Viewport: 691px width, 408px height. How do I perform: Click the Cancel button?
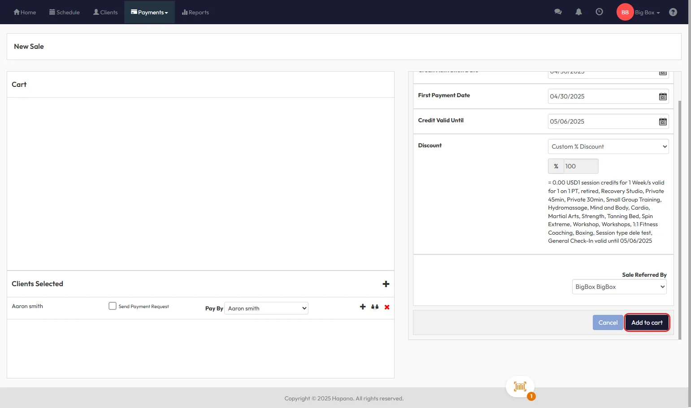coord(608,322)
